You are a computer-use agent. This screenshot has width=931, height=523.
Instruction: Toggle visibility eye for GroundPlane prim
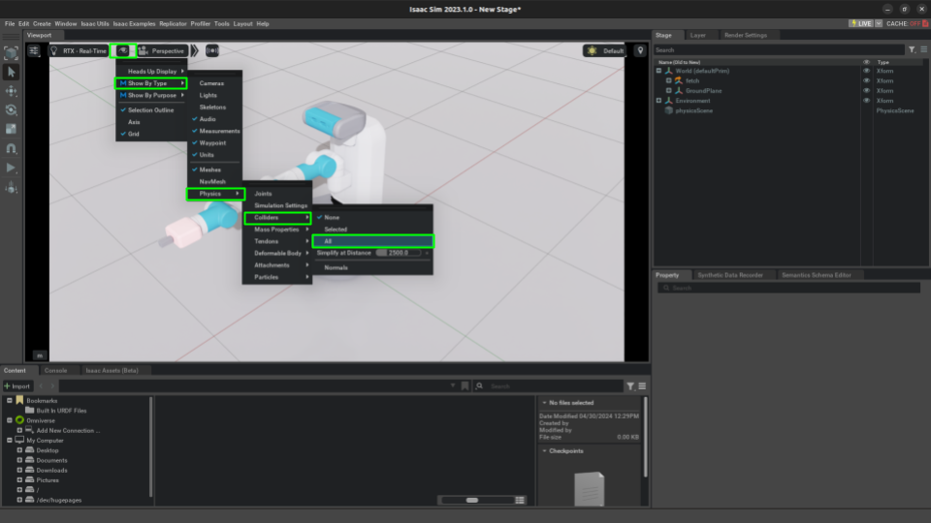tap(866, 91)
